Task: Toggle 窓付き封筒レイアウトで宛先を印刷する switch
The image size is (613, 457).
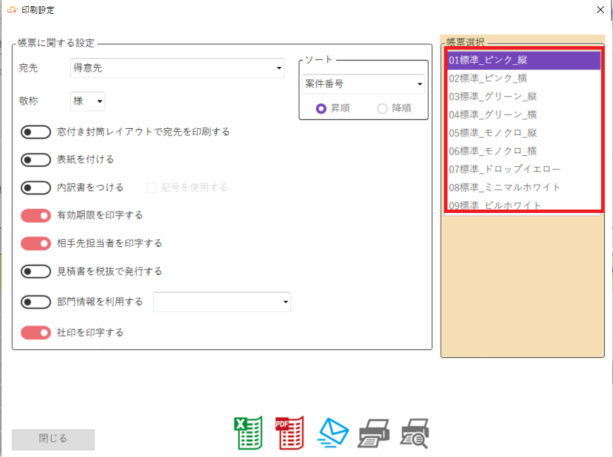Action: pyautogui.click(x=36, y=132)
